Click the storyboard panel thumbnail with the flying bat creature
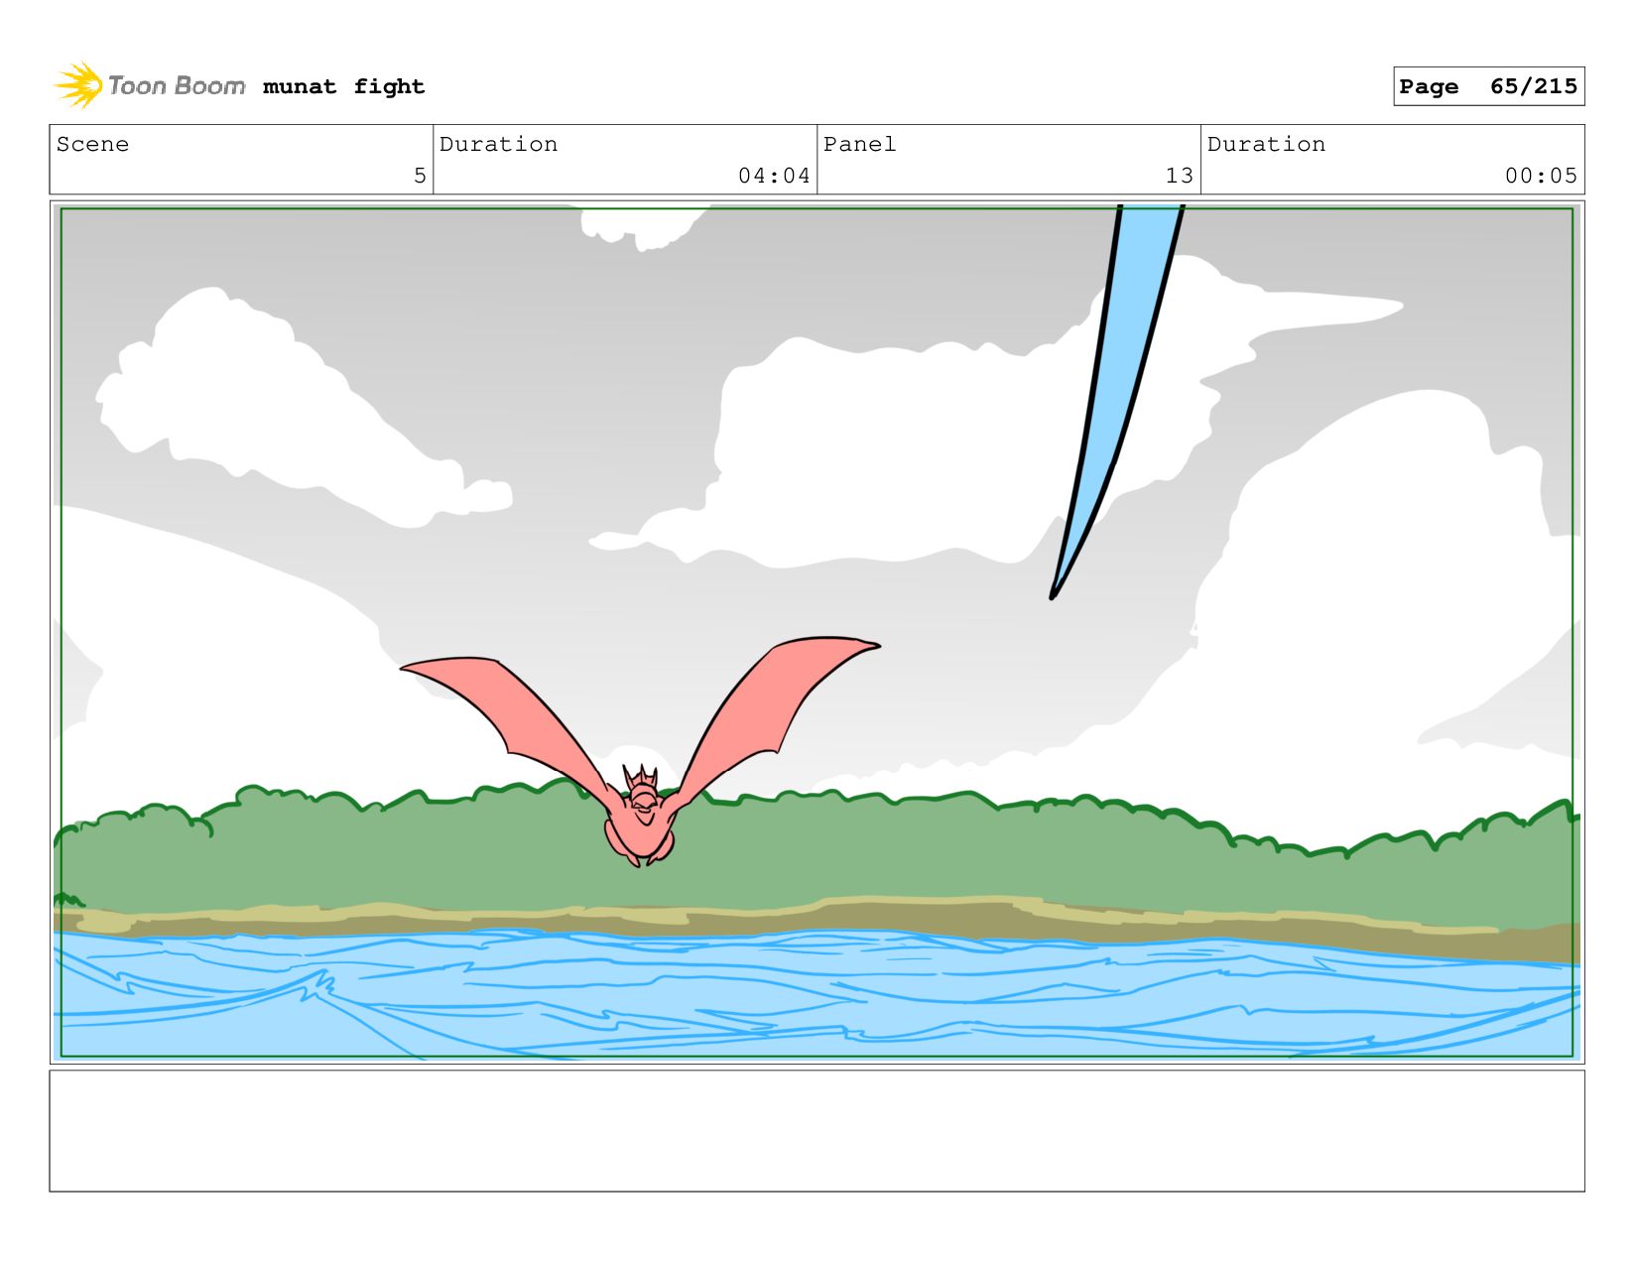 point(817,632)
